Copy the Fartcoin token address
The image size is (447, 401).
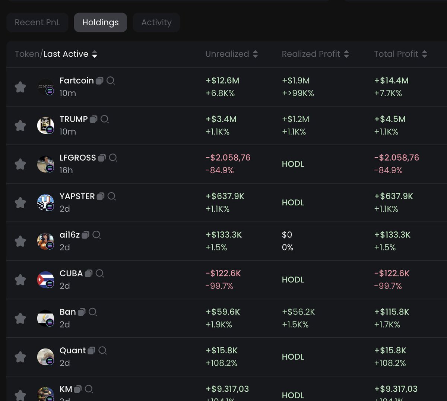click(x=99, y=80)
